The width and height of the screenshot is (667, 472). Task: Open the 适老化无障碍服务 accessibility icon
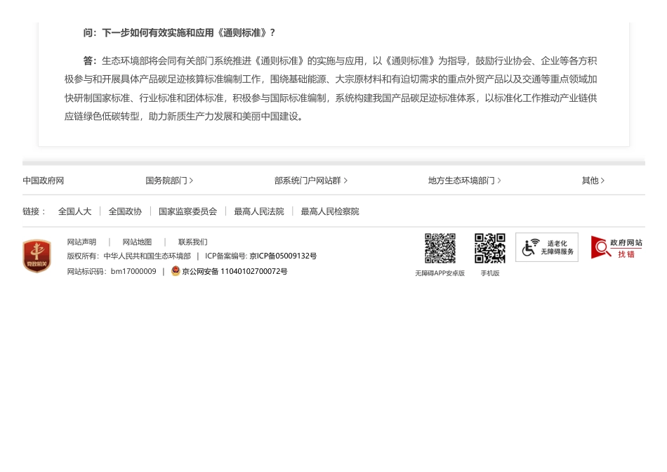pos(546,247)
